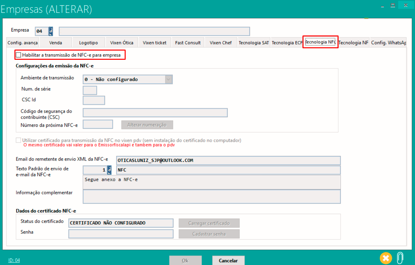Click the orange X icon at bottom right
Image resolution: width=415 pixels, height=265 pixels.
tap(386, 258)
